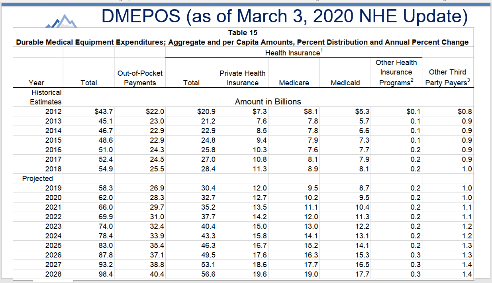The width and height of the screenshot is (492, 283).
Task: Select the footnote 1 superscript on Health Insurance
Action: (321, 50)
